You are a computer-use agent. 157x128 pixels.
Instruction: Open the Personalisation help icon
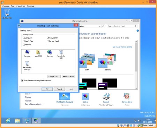pos(137,31)
